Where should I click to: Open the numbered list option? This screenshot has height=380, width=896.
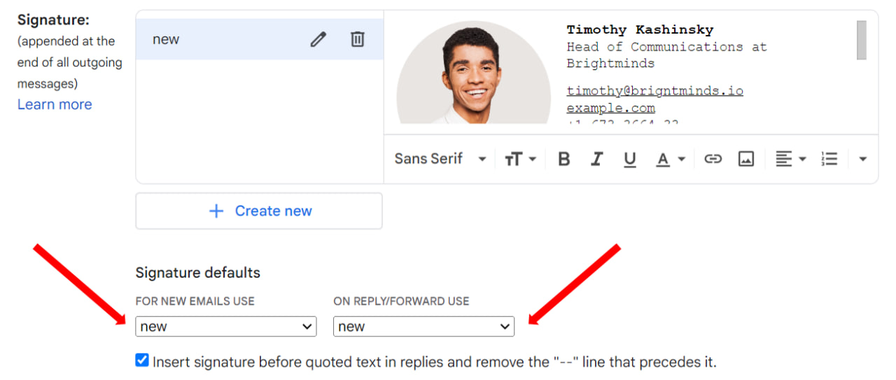[x=829, y=159]
